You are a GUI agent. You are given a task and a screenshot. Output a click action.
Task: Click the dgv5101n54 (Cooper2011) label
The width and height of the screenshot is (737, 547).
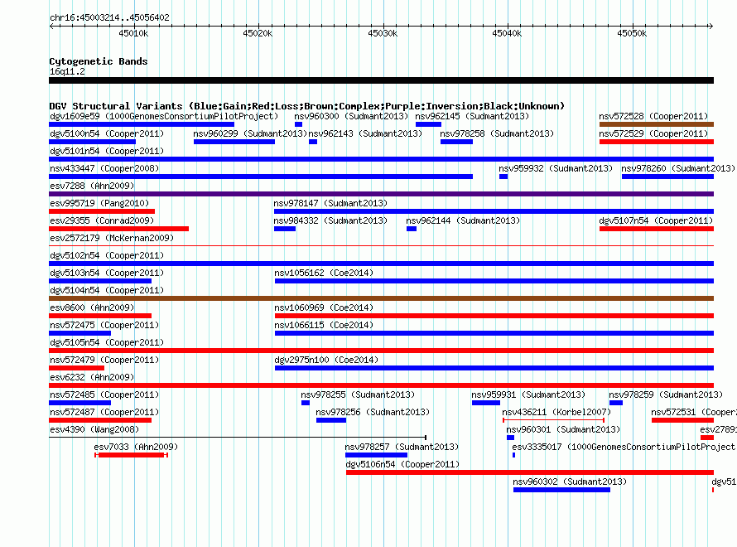[107, 151]
